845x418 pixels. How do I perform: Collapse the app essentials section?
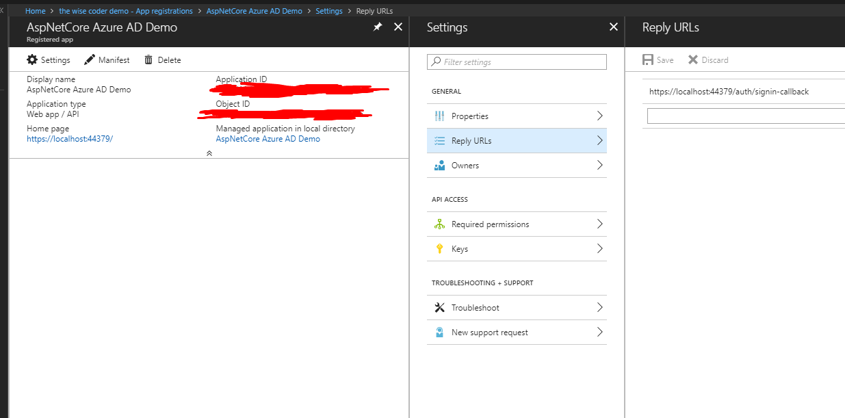(209, 153)
